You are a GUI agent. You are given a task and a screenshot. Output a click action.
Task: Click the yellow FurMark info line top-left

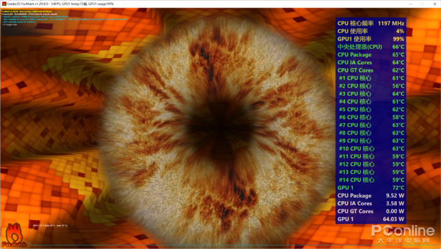(x=26, y=11)
